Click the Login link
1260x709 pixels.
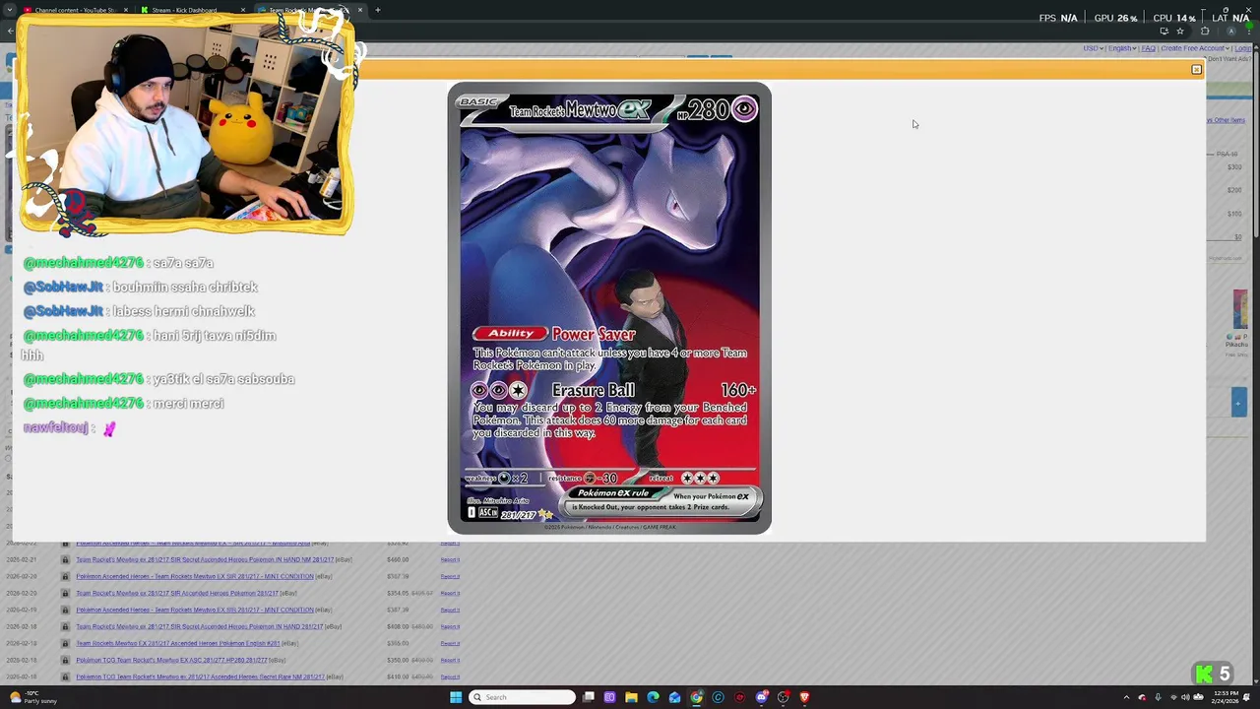pyautogui.click(x=1243, y=48)
